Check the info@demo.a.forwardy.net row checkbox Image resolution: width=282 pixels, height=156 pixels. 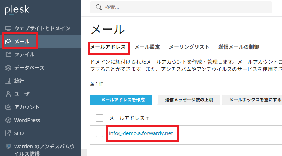(99, 133)
